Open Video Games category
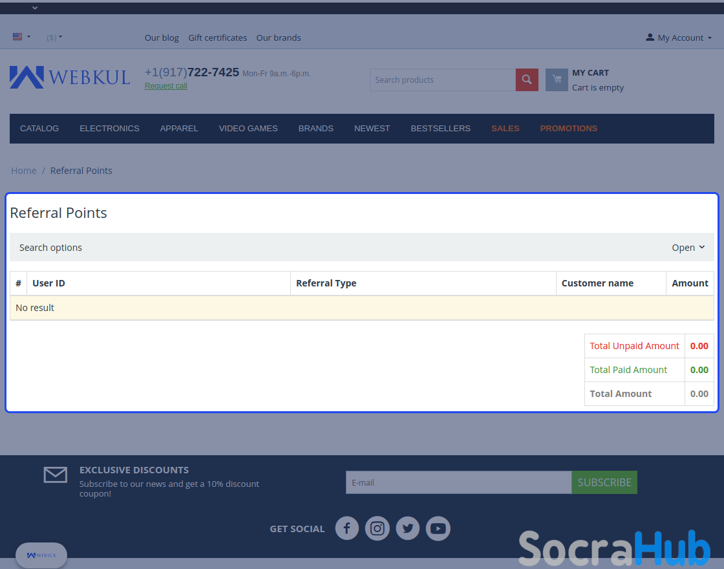724x569 pixels. [248, 129]
